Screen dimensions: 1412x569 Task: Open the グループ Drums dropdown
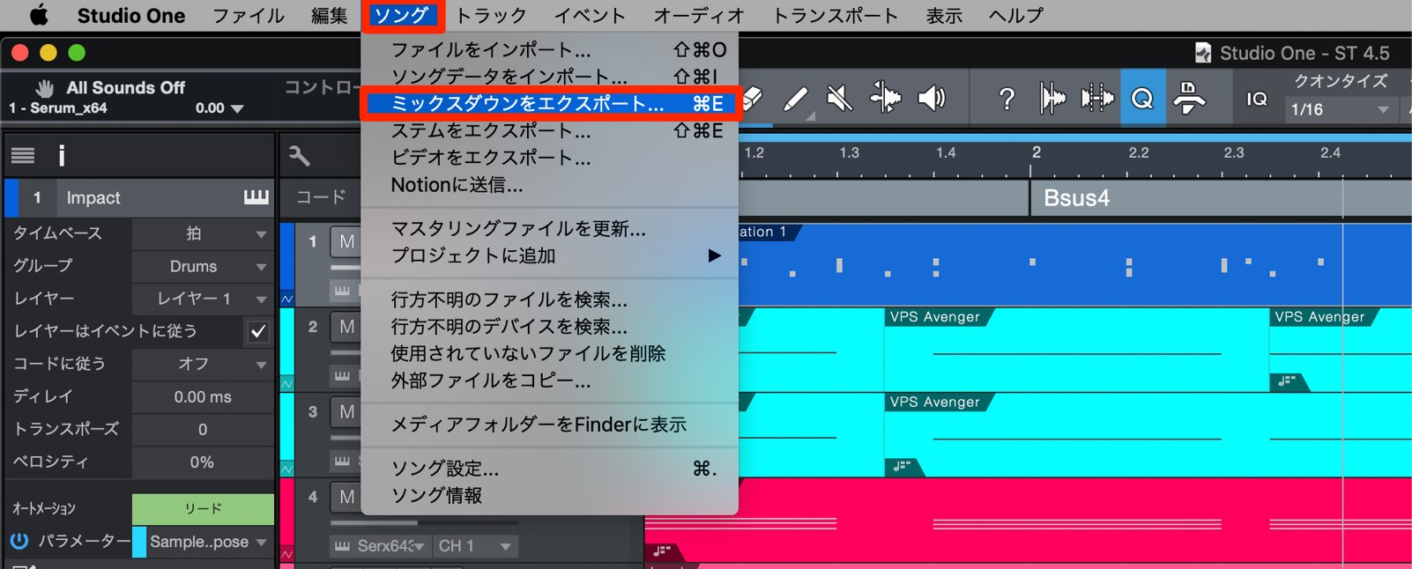pos(202,266)
